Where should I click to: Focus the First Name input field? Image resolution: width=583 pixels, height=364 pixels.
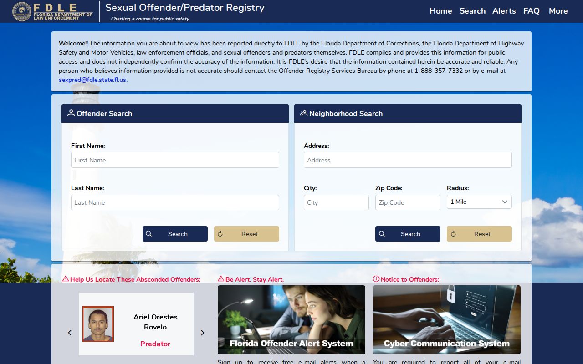[175, 160]
